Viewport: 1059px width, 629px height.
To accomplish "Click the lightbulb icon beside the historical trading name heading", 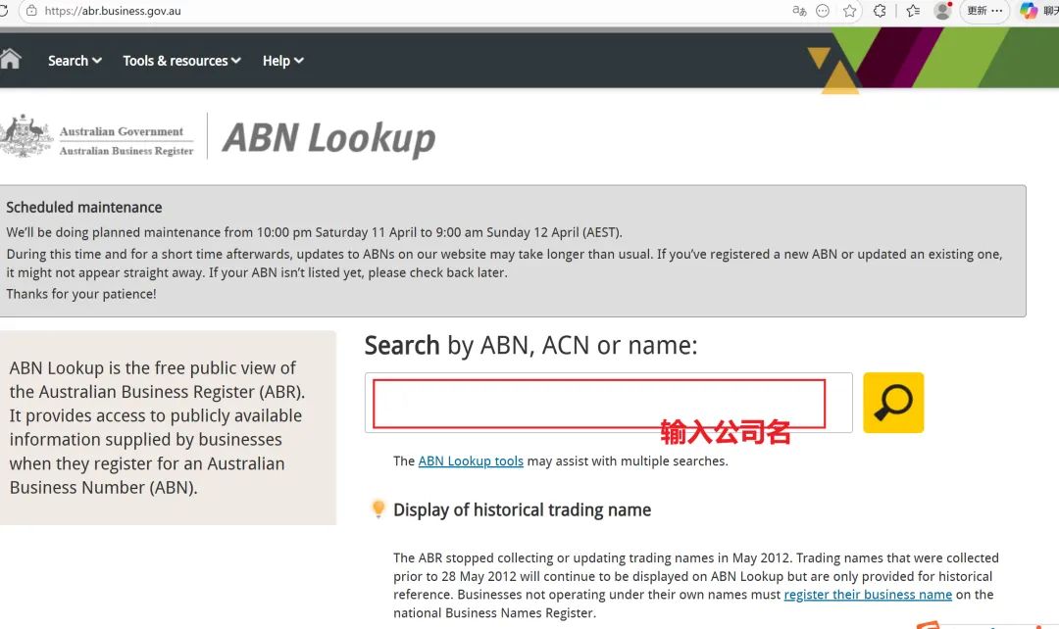I will click(378, 508).
